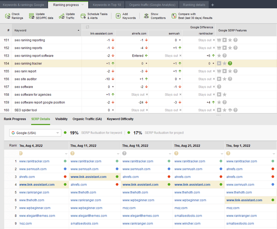
Task: Open Schedule Tasks & Alerts
Action: click(83, 16)
